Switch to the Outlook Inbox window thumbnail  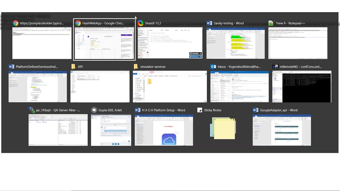pyautogui.click(x=240, y=87)
